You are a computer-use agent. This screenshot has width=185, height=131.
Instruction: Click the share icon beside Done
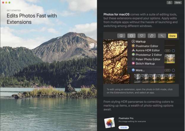pos(169,2)
